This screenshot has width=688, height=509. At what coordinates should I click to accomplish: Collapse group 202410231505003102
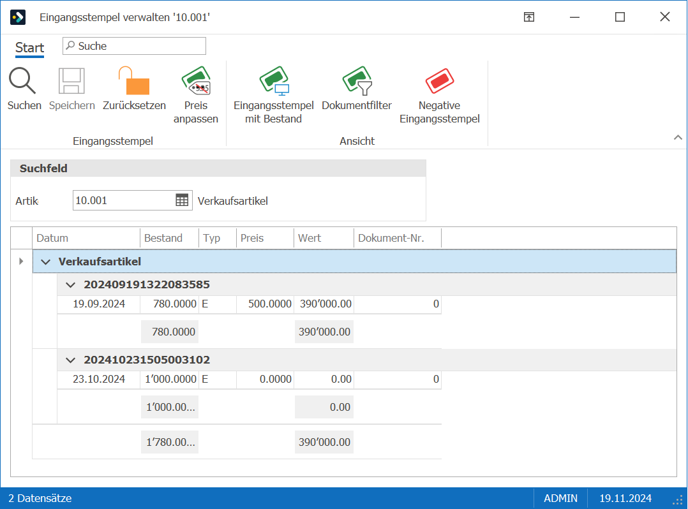(x=70, y=360)
